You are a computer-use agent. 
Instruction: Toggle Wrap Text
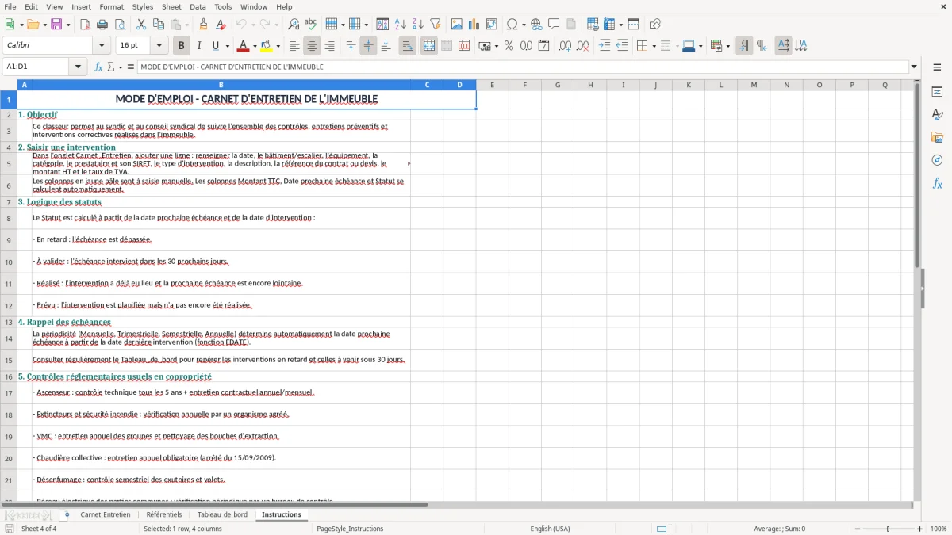(407, 46)
